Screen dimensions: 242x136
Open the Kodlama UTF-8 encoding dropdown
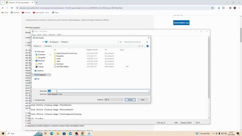tap(113, 100)
